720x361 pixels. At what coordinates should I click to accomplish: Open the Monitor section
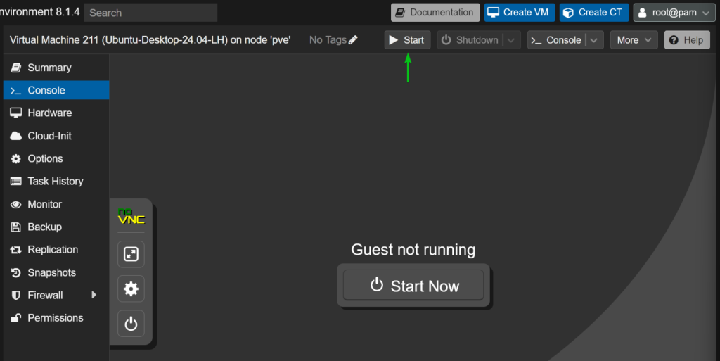pyautogui.click(x=56, y=204)
